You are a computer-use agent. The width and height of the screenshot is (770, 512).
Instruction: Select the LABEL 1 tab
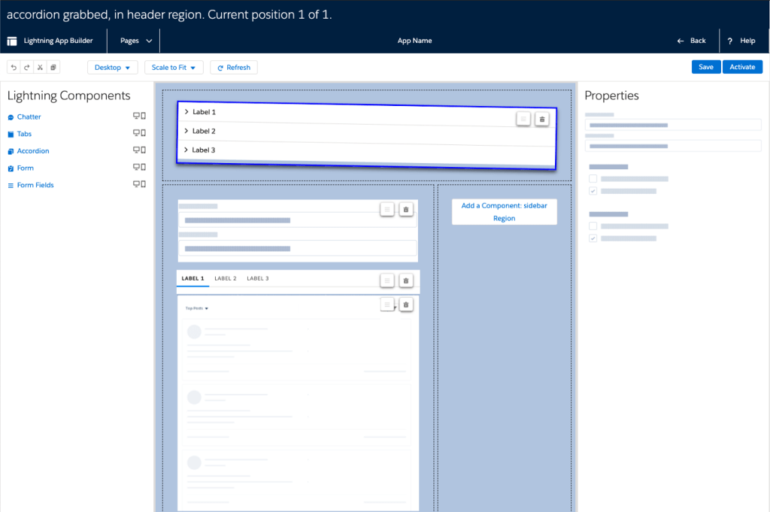[192, 278]
